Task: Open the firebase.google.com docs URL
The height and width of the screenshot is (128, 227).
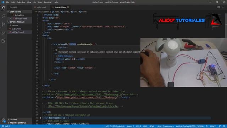Action: tap(83, 106)
